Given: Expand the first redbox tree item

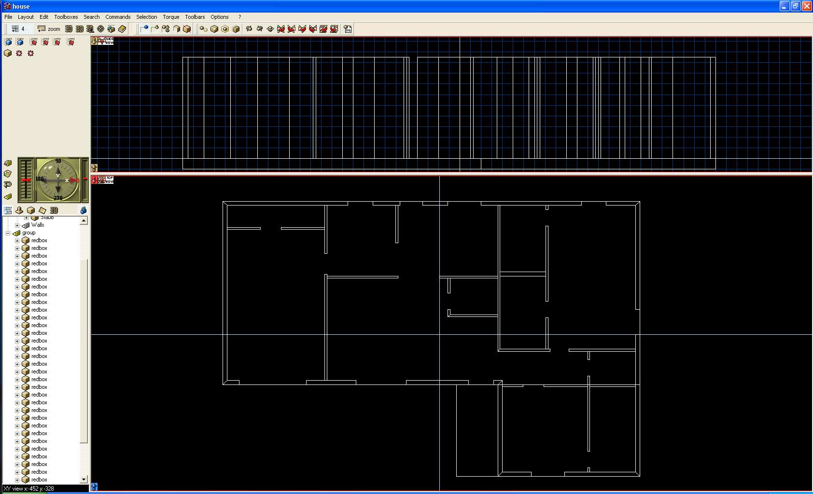Looking at the screenshot, I should [17, 241].
